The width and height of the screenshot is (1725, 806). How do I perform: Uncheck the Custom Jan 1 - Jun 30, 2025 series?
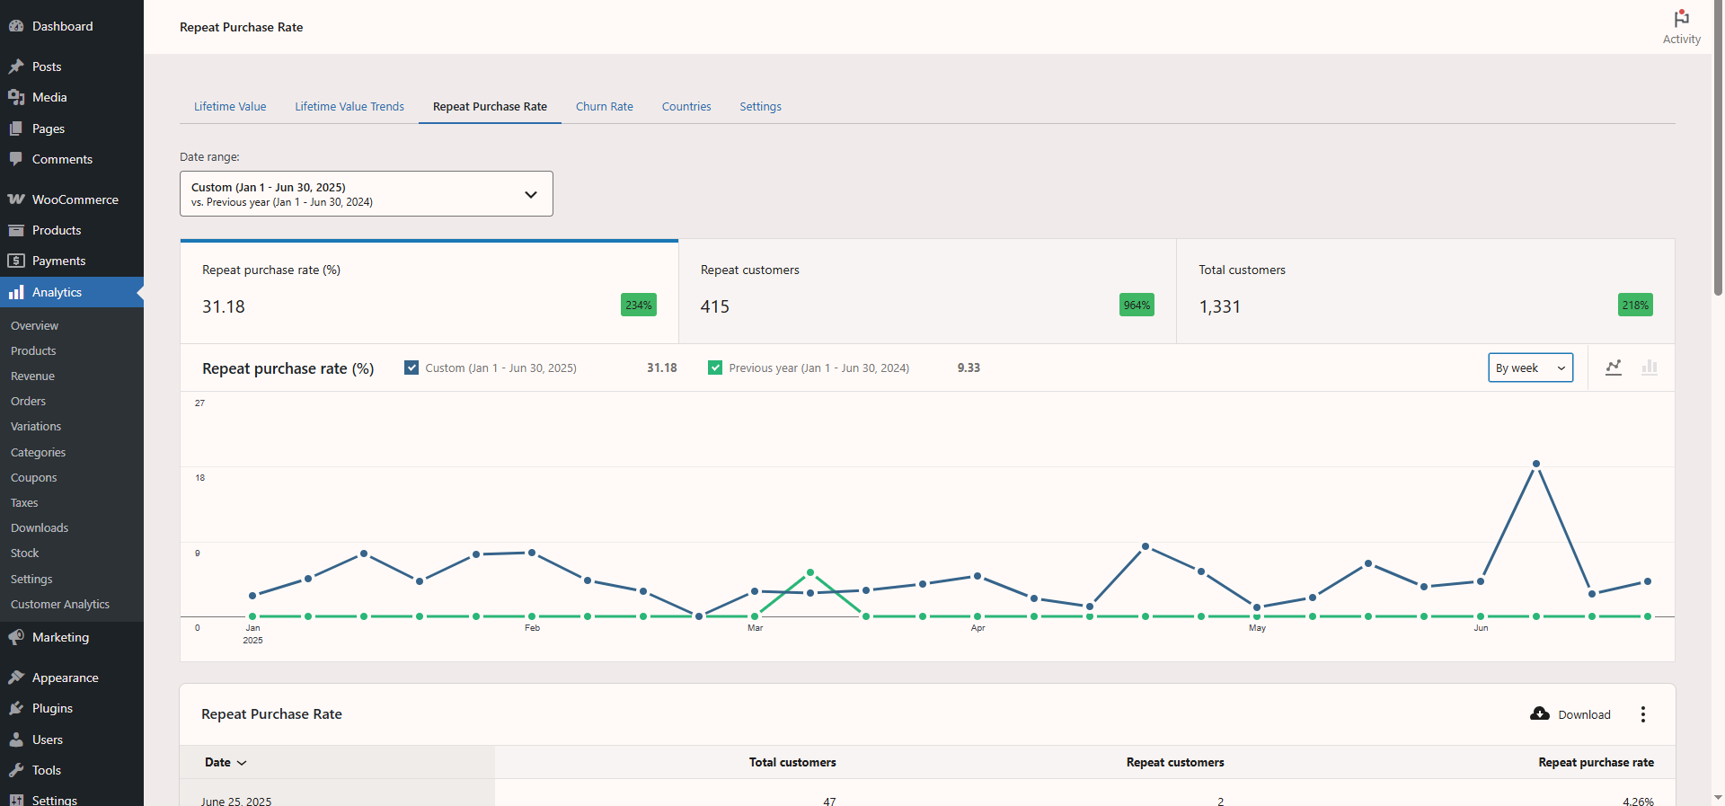tap(411, 368)
